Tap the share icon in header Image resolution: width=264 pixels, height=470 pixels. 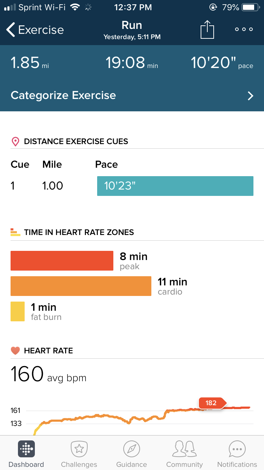point(207,30)
